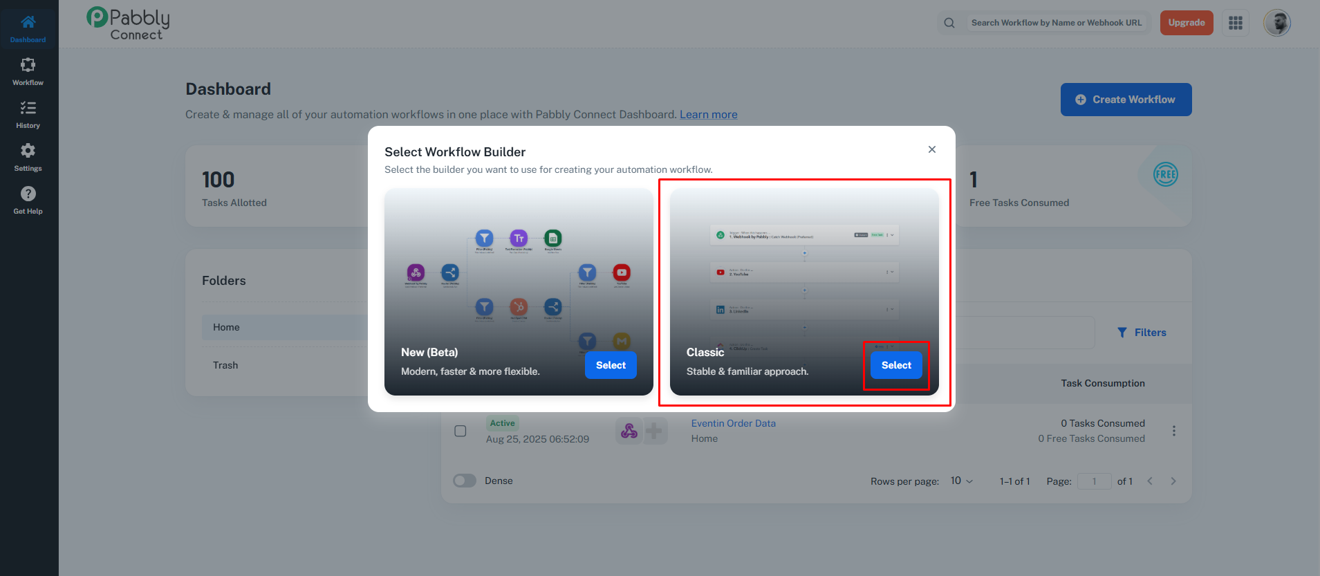The height and width of the screenshot is (576, 1320).
Task: Open the Get Help question icon
Action: 28,194
